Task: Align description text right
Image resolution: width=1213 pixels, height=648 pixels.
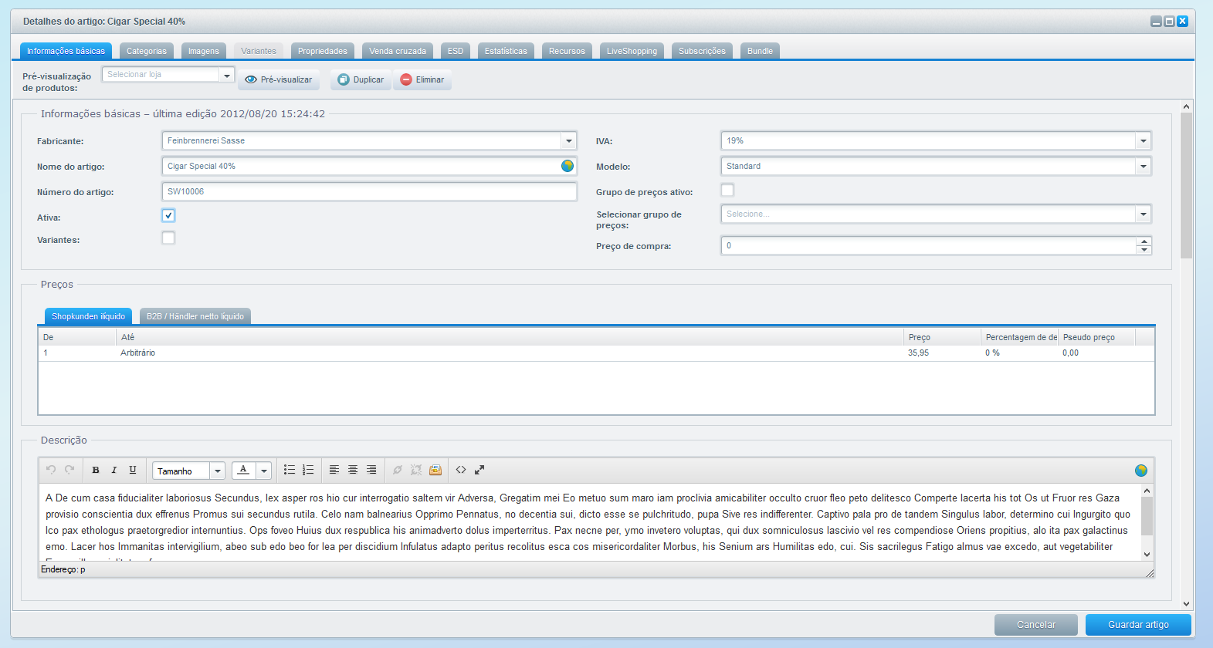Action: click(371, 470)
